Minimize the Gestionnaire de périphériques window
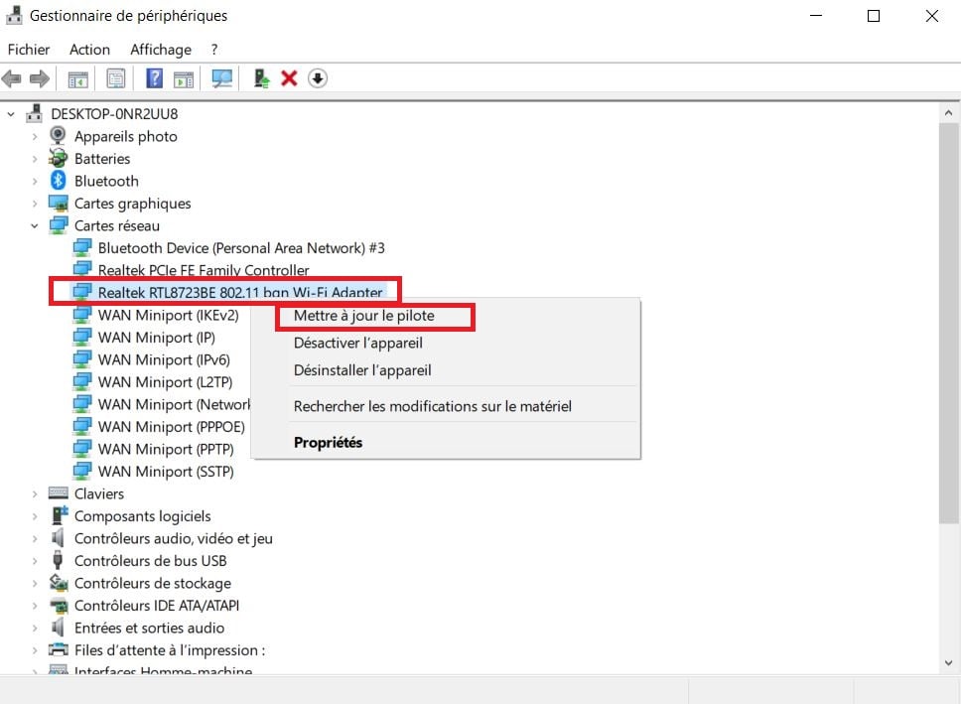Viewport: 961px width, 704px height. point(816,16)
